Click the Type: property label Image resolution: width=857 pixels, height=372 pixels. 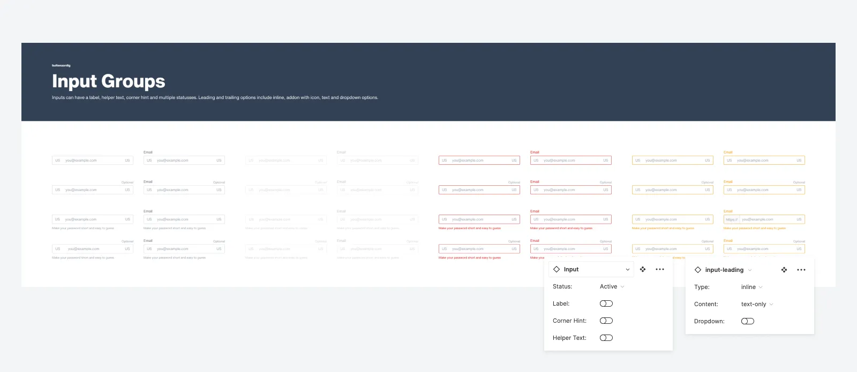[x=702, y=287]
